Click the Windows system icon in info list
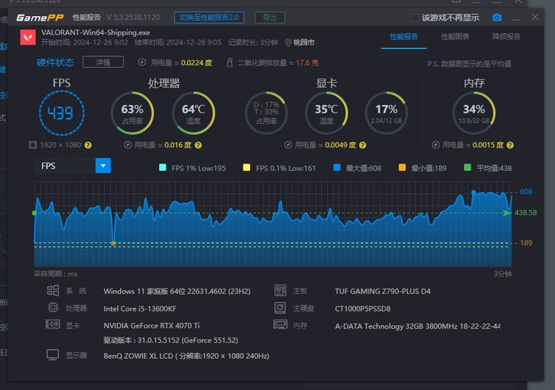The height and width of the screenshot is (390, 555). click(53, 291)
